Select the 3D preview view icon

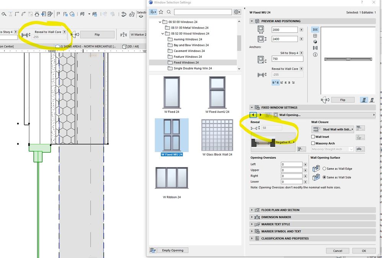tap(315, 42)
